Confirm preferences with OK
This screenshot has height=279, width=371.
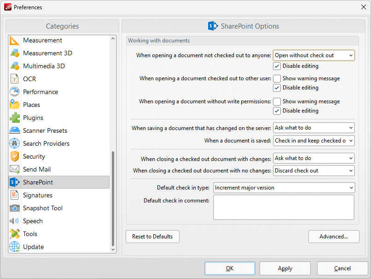coord(230,268)
